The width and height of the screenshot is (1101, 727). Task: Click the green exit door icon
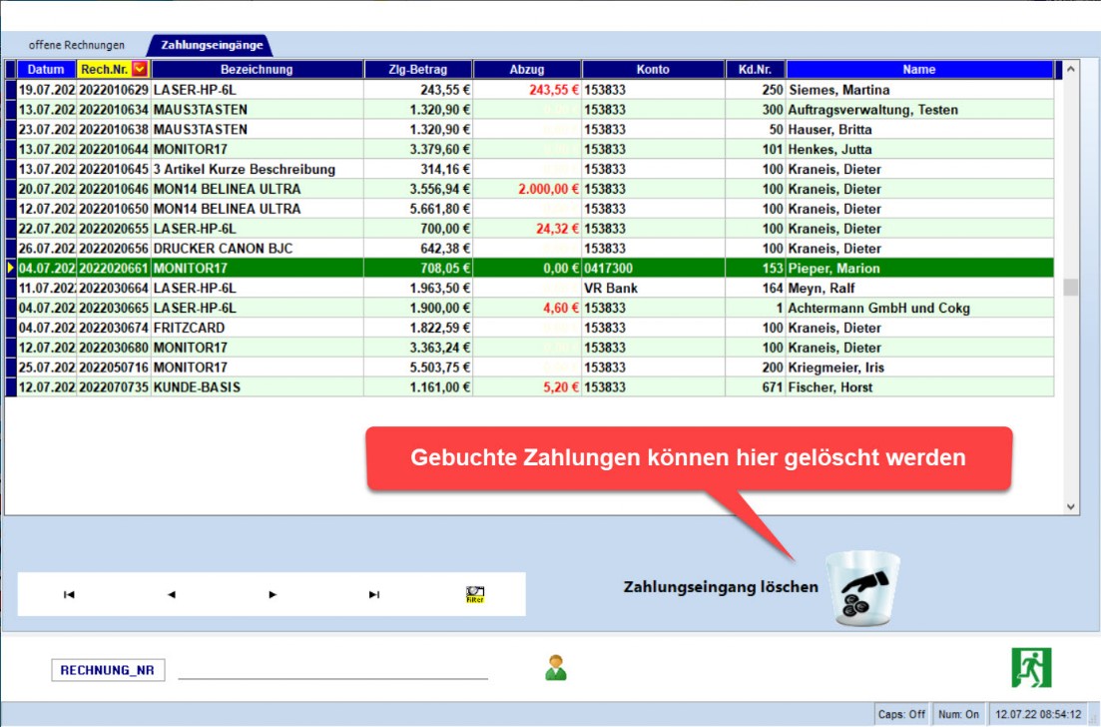coord(1031,667)
